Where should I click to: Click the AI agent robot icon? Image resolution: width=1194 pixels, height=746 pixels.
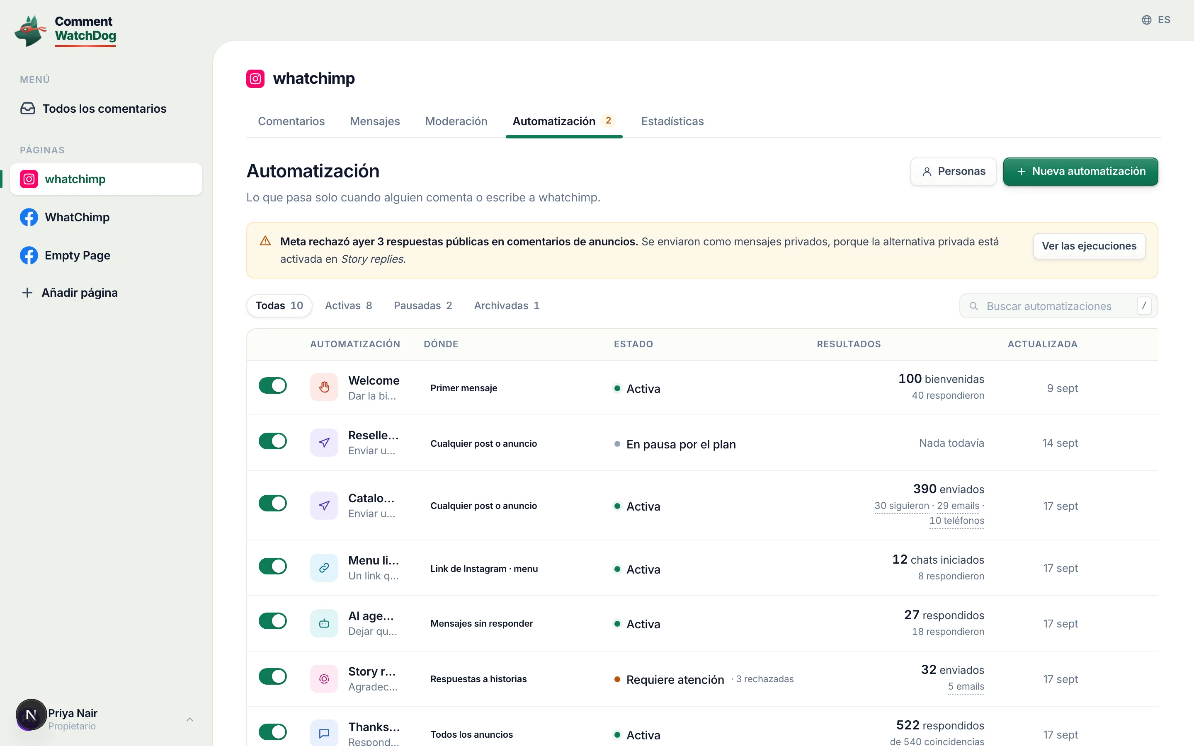pyautogui.click(x=324, y=623)
